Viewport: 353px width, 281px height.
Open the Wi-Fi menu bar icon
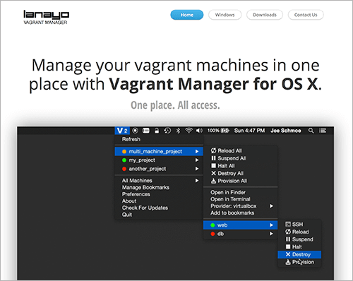tap(189, 131)
